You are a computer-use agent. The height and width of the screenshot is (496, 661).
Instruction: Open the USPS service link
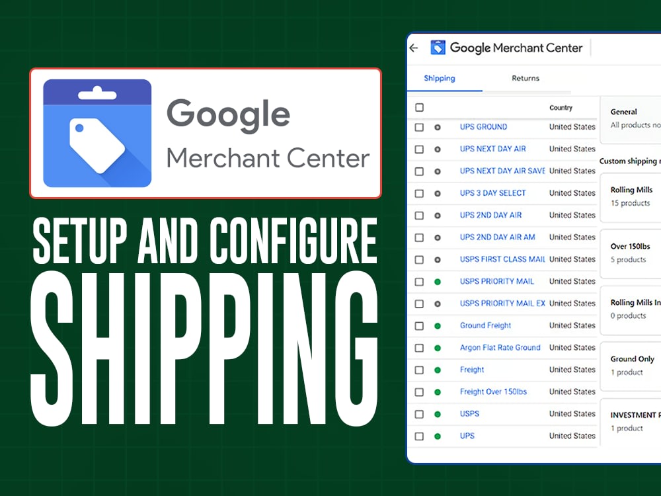tap(469, 414)
